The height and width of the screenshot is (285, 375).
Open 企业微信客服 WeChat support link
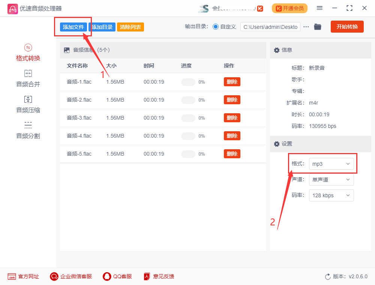click(71, 276)
